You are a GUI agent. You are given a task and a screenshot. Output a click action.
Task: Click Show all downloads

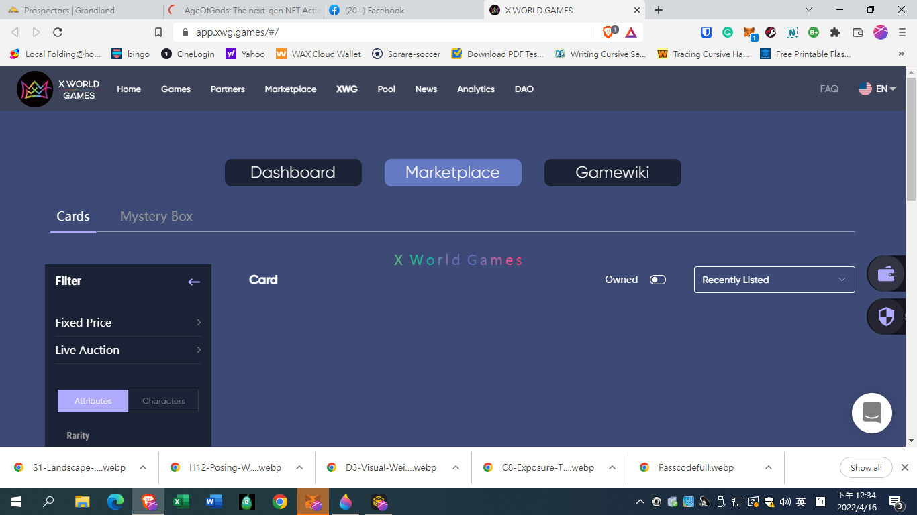coord(866,467)
